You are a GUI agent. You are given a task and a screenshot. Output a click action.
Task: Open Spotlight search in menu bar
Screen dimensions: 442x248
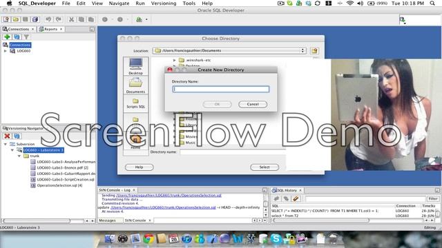click(x=432, y=3)
